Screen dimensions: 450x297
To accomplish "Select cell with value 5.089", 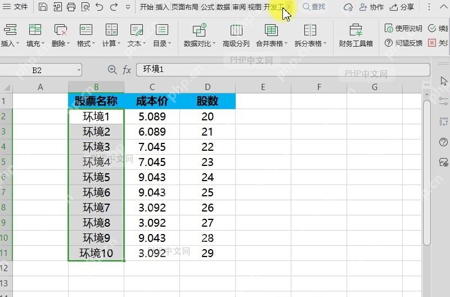I will (x=152, y=116).
